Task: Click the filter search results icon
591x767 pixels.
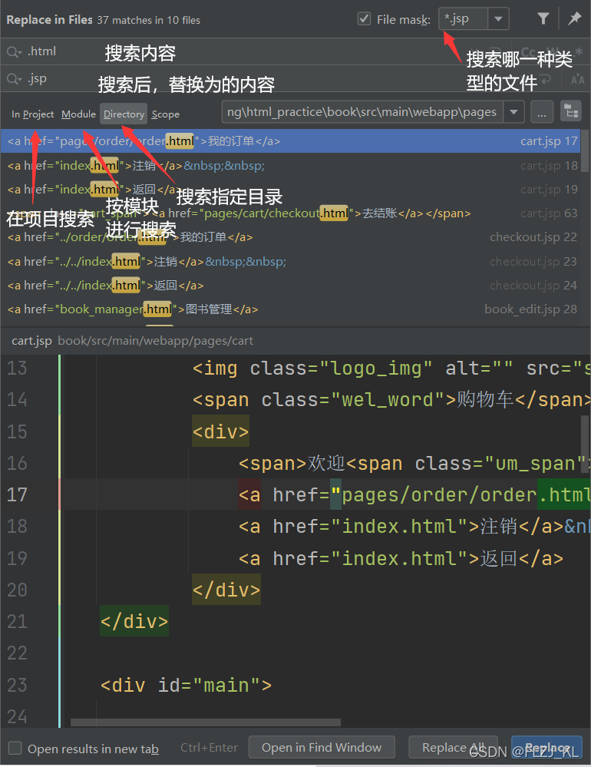Action: [543, 19]
